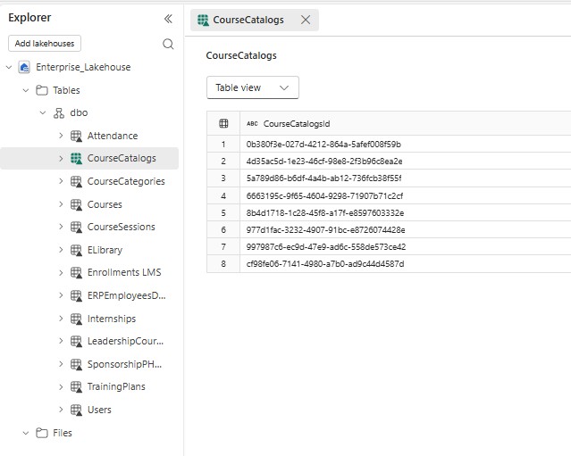Screen dimensions: 571x456
Task: Select row number 8 header
Action: [x=223, y=263]
